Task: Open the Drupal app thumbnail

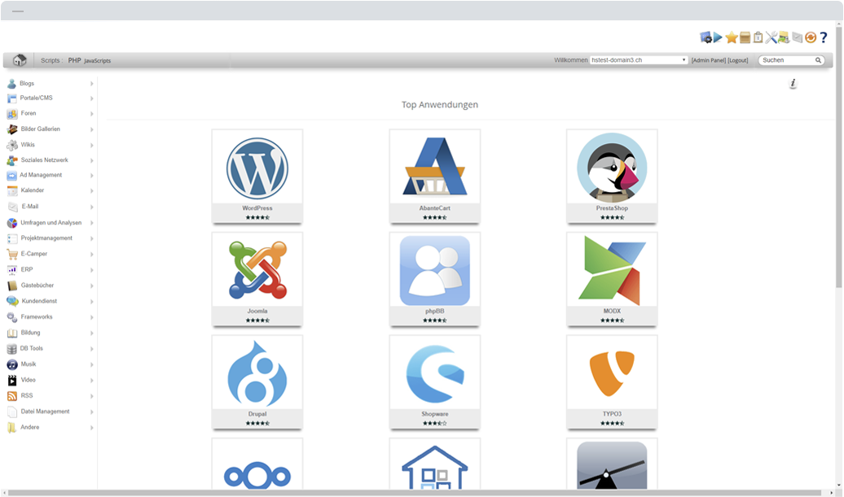Action: point(257,373)
